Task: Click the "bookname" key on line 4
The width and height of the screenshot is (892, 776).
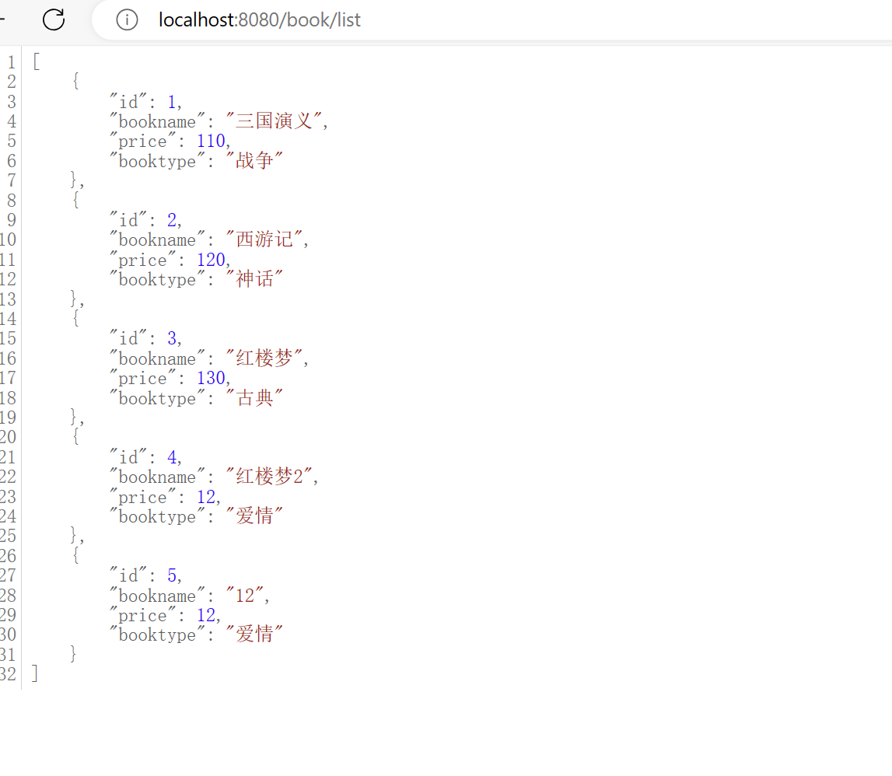Action: pos(158,121)
